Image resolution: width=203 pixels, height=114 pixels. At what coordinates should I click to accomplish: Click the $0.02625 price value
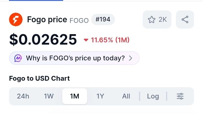pos(43,40)
